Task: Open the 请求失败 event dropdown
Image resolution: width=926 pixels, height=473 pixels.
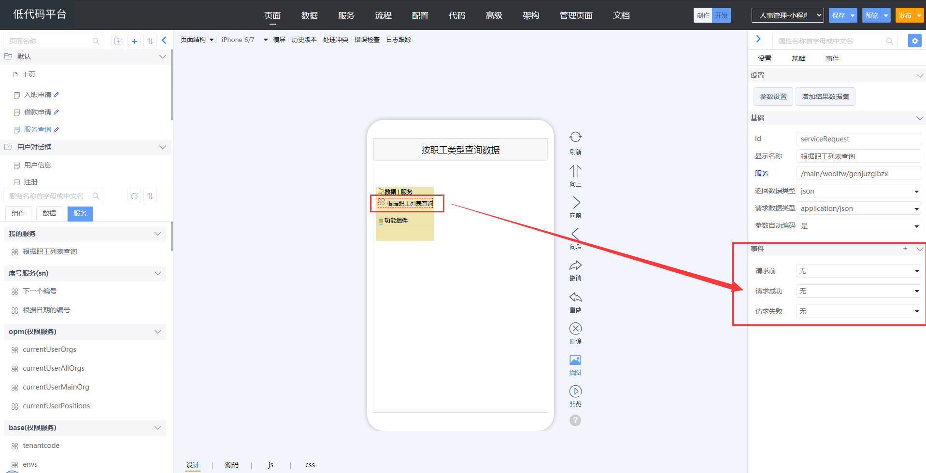Action: coord(859,311)
